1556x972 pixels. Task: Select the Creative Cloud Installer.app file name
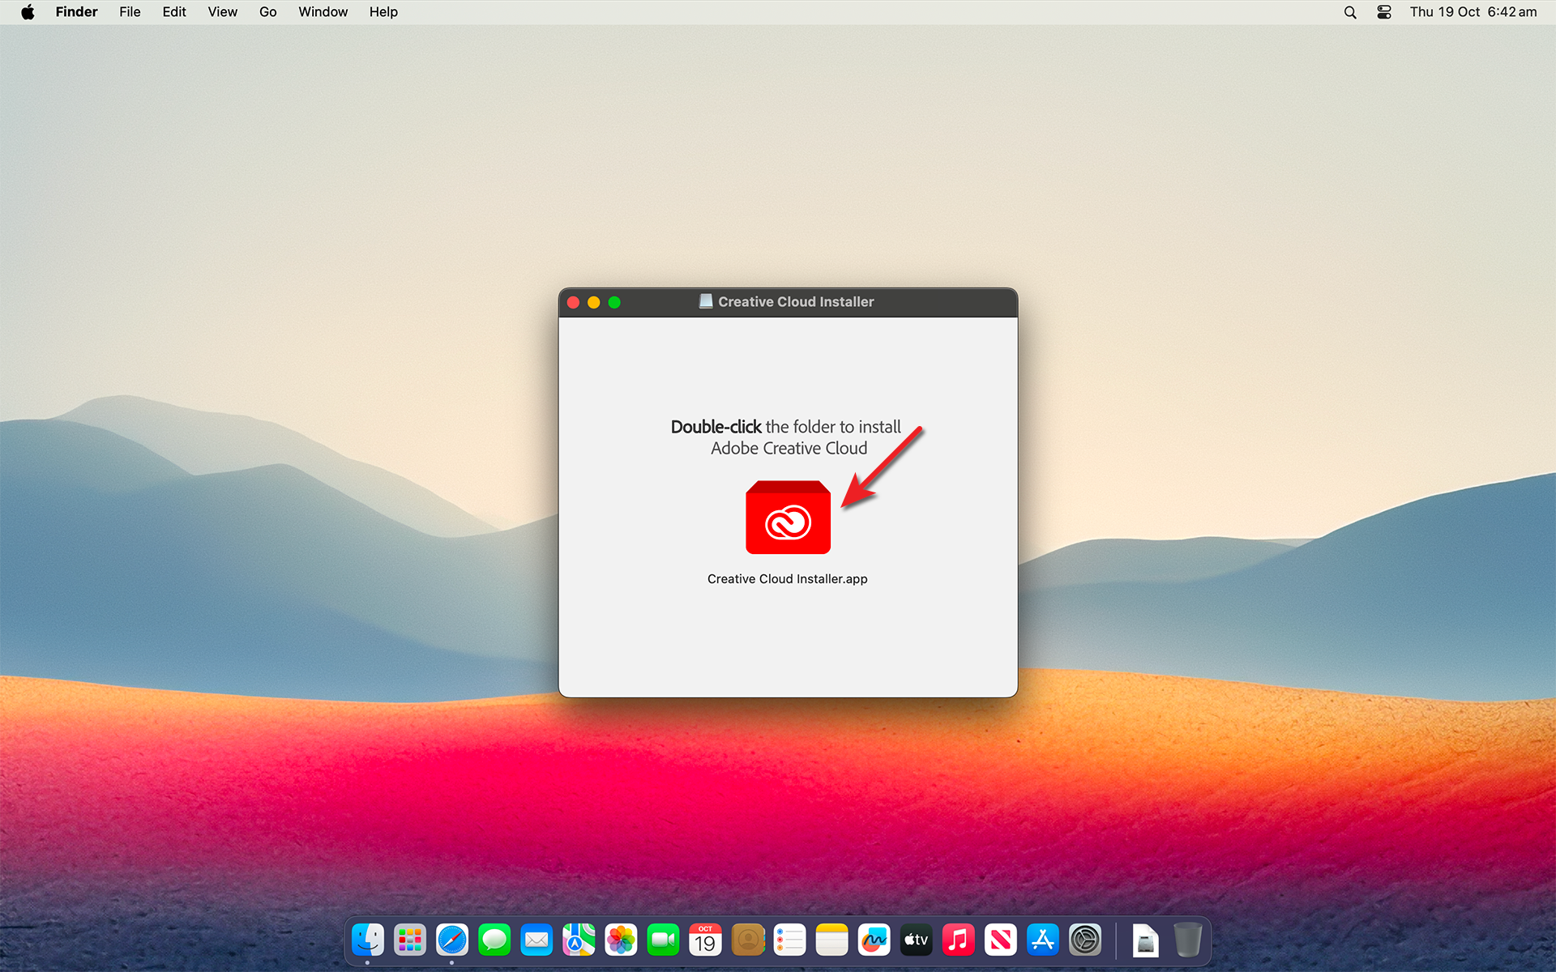pos(787,579)
